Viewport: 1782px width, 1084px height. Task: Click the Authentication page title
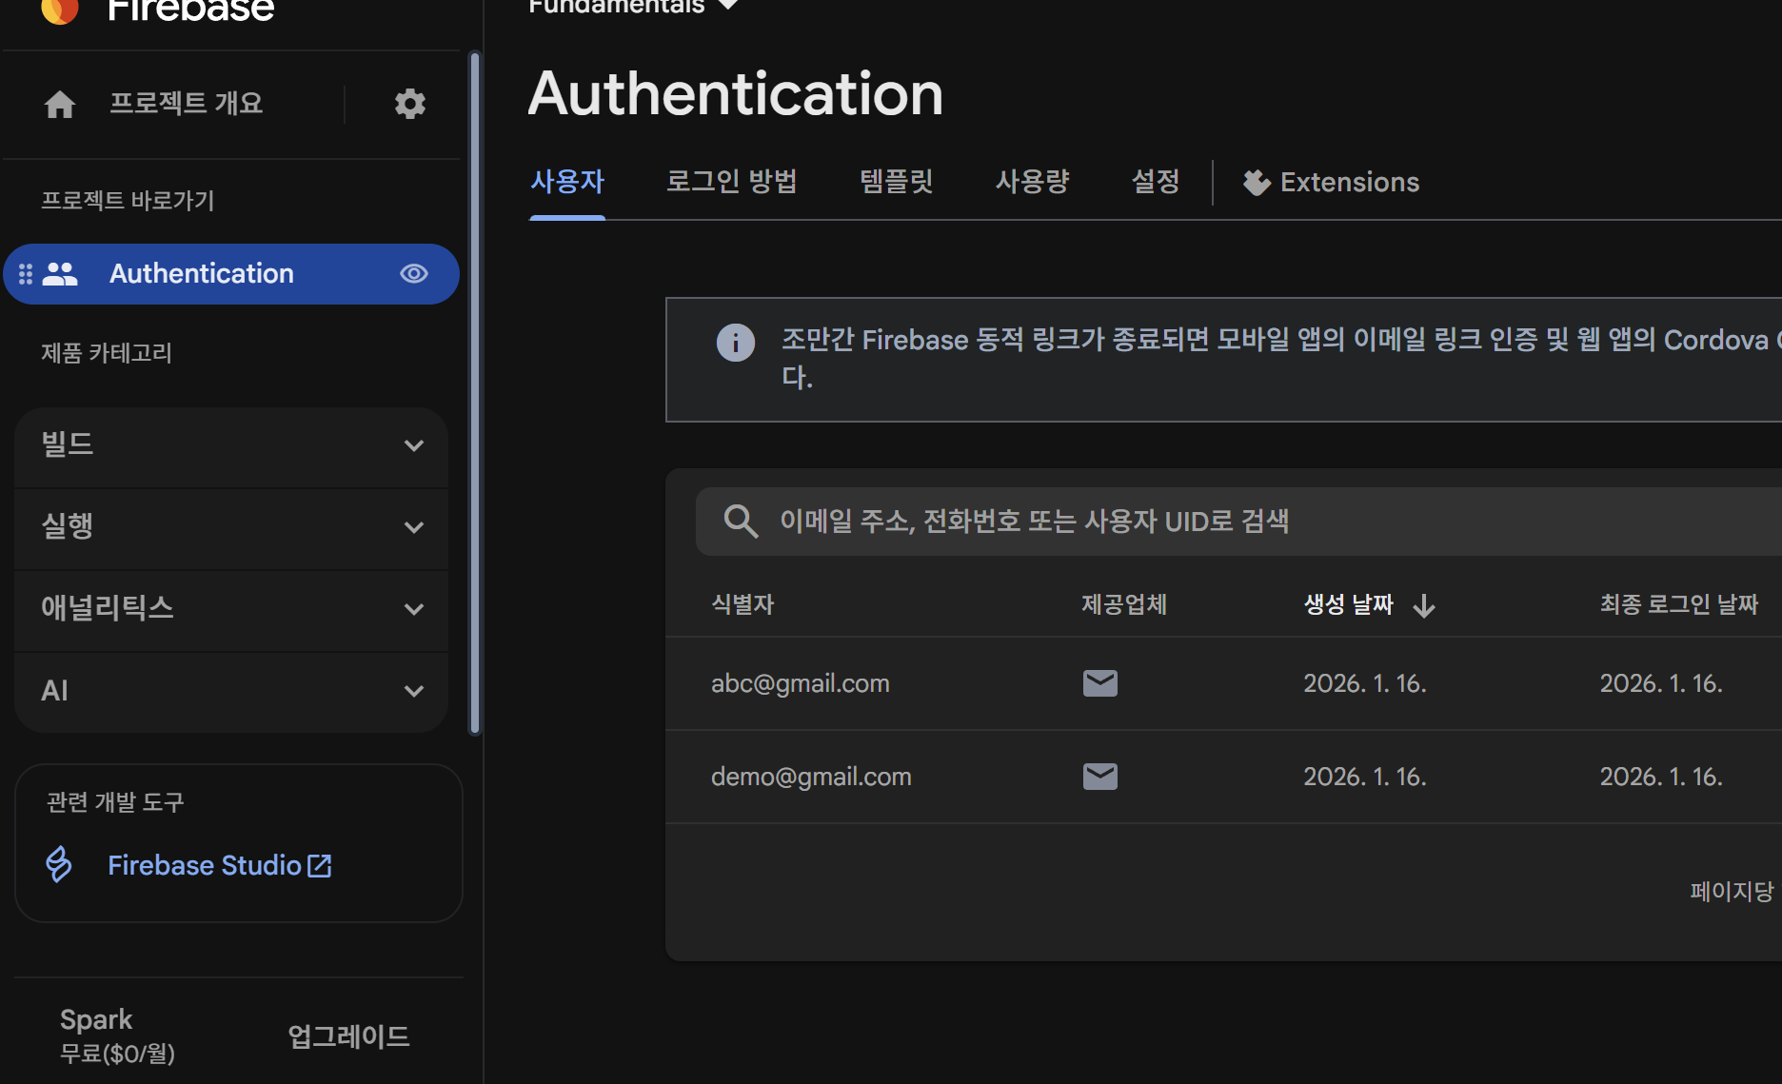736,93
